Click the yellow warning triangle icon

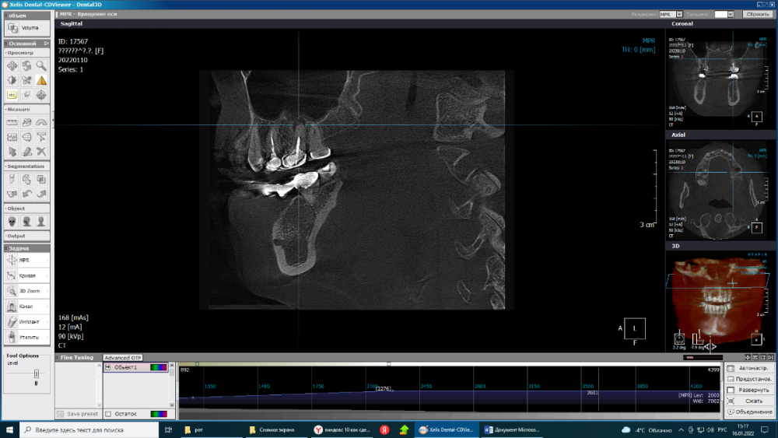[x=41, y=80]
